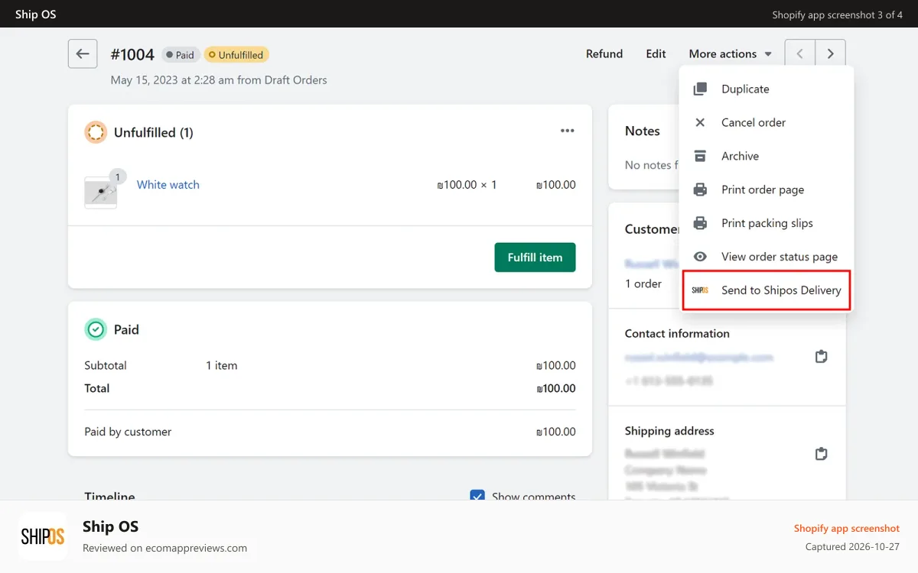Open the White watch product thumbnail
The width and height of the screenshot is (918, 573).
(x=100, y=192)
